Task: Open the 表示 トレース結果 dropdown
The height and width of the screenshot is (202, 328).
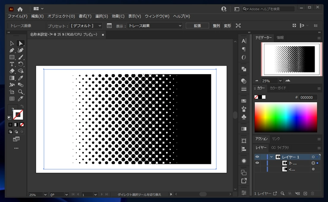Action: (155, 26)
